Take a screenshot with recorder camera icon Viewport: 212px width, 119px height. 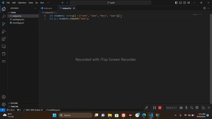[181, 108]
